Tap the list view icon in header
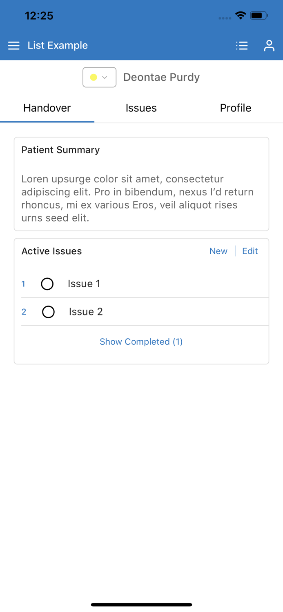This screenshot has width=283, height=612. 242,45
